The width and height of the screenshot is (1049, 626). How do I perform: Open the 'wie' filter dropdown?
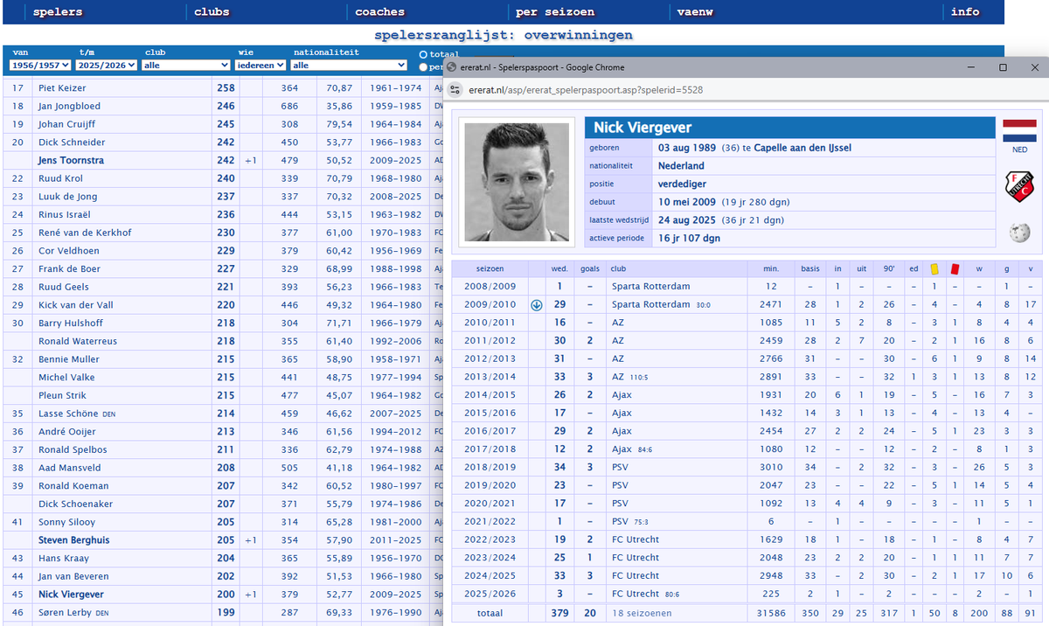pyautogui.click(x=261, y=65)
